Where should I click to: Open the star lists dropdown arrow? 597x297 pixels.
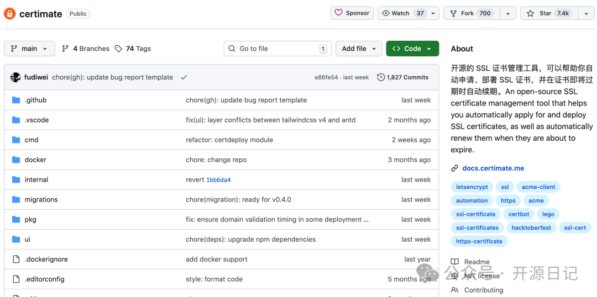pos(586,13)
